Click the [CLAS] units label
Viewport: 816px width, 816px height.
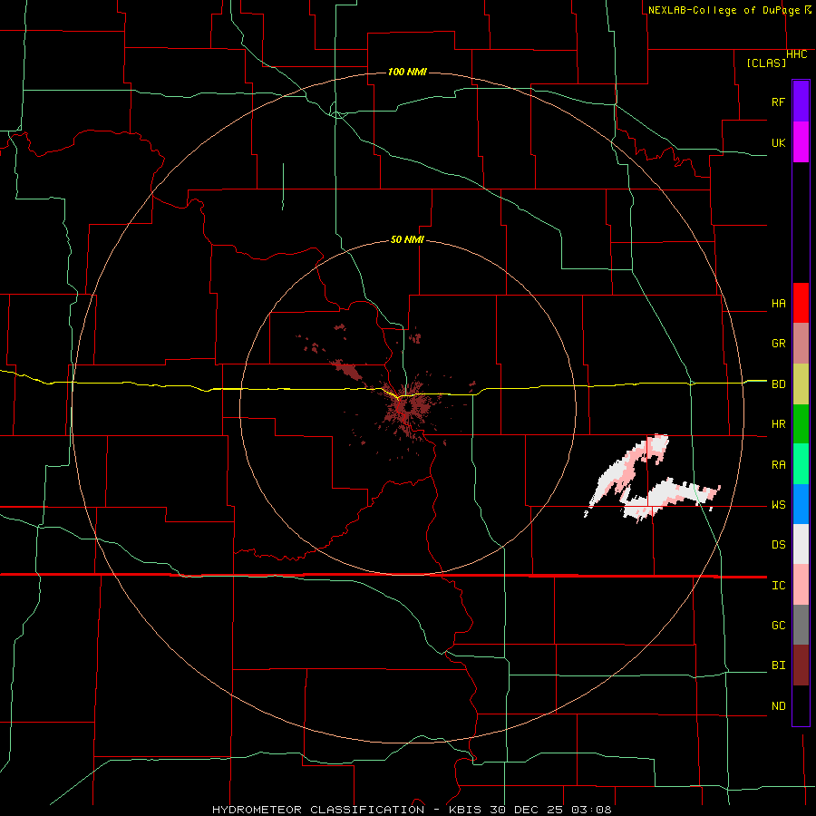[766, 63]
